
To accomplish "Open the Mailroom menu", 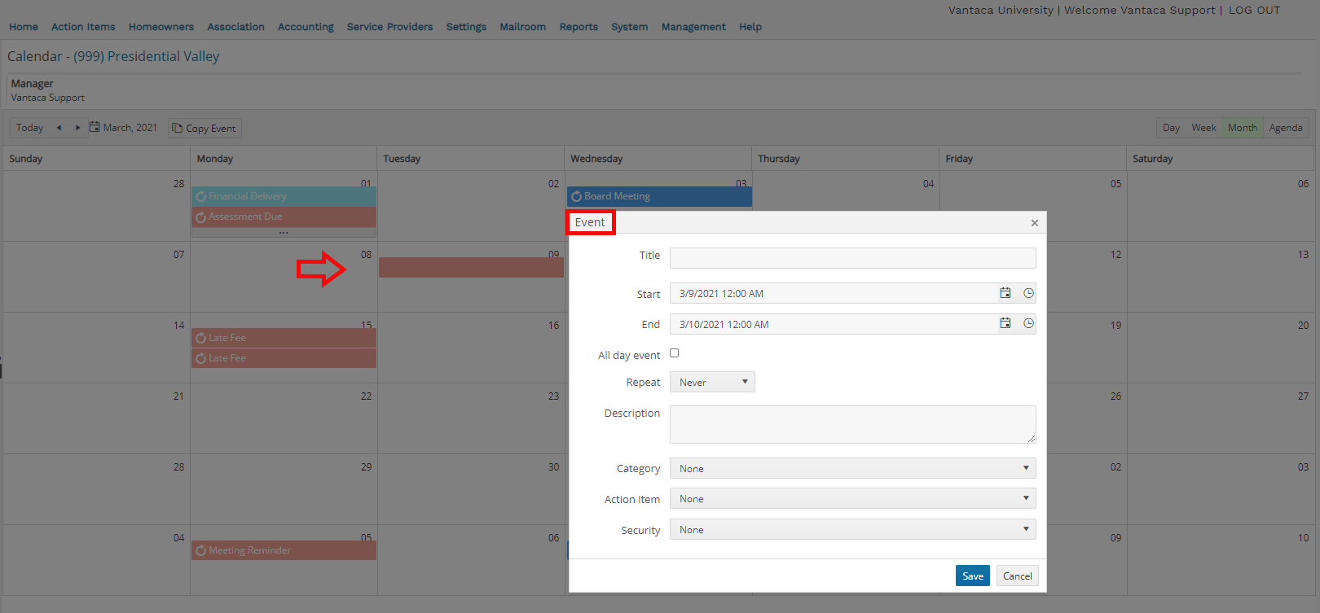I will [x=522, y=27].
